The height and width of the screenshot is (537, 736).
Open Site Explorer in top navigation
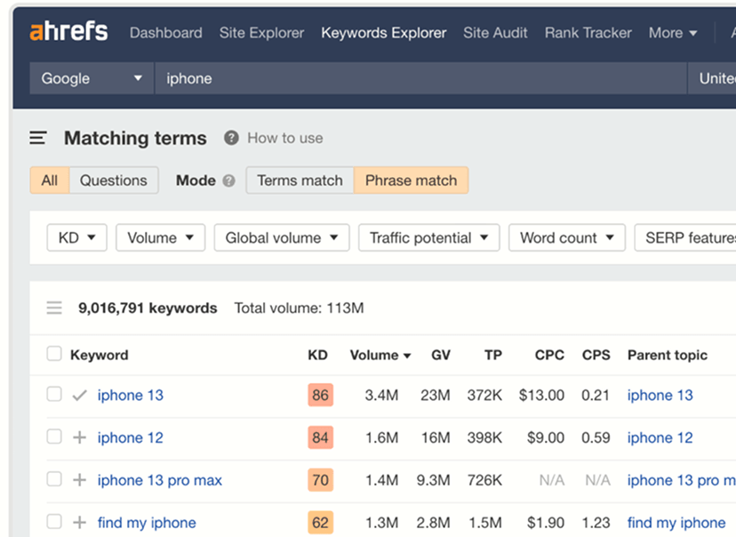coord(262,33)
